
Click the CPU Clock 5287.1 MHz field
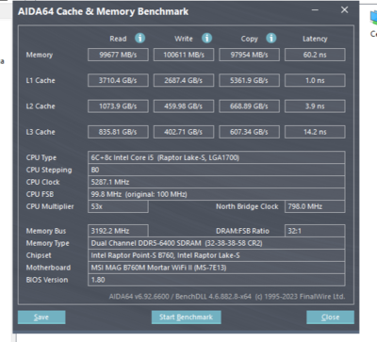[217, 182]
